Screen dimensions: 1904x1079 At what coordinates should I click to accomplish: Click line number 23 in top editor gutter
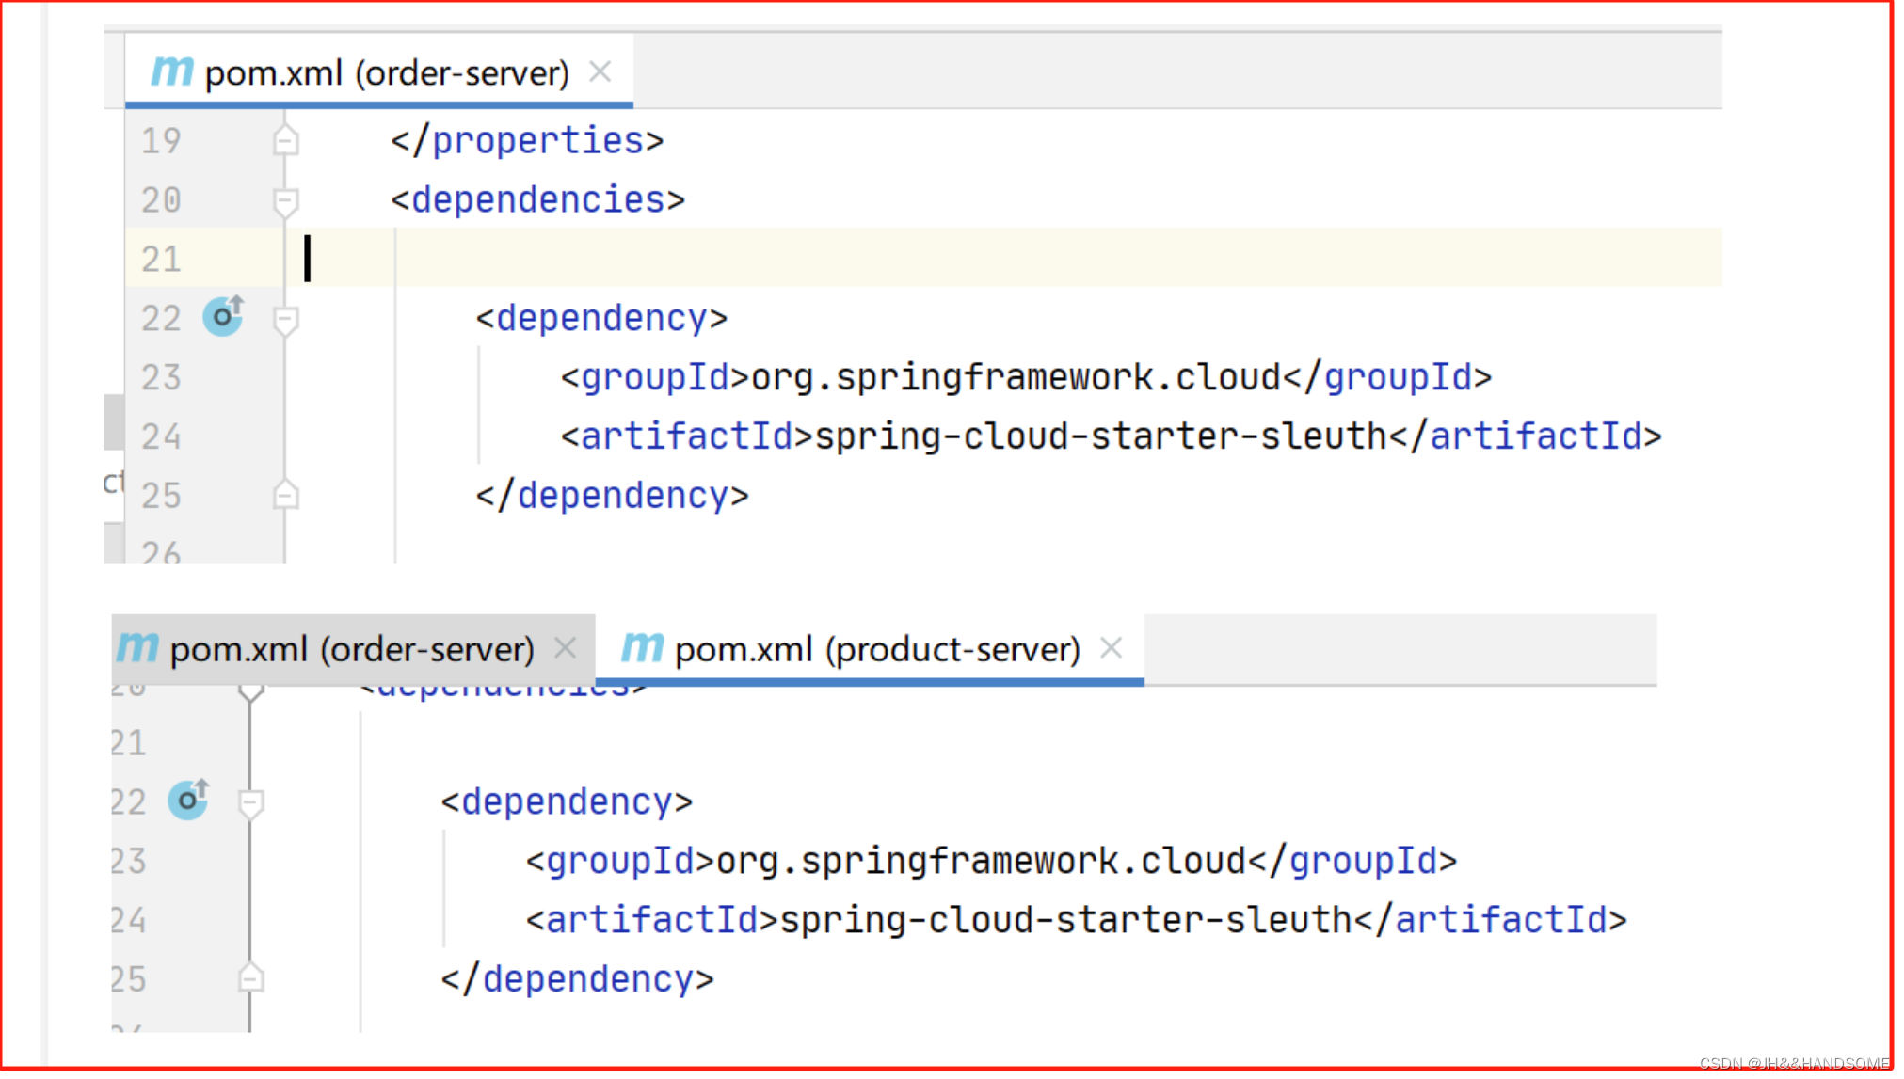(x=161, y=378)
